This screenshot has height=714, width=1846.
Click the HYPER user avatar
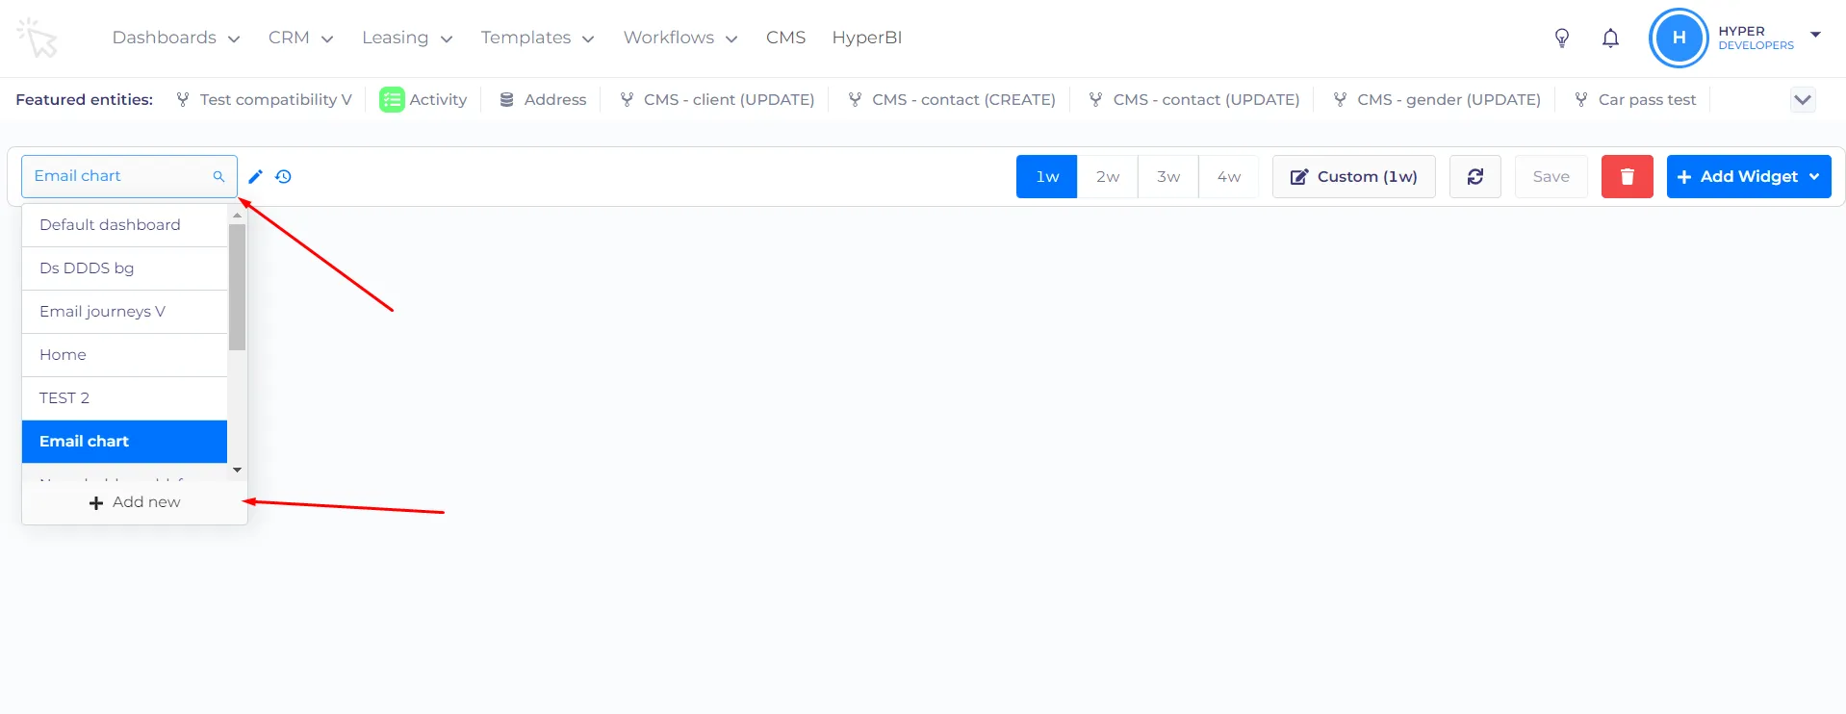tap(1679, 38)
